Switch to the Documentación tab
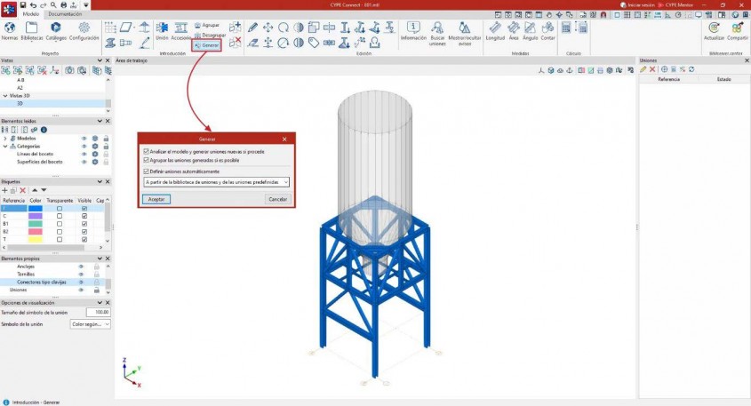This screenshot has height=406, width=751. tap(65, 14)
